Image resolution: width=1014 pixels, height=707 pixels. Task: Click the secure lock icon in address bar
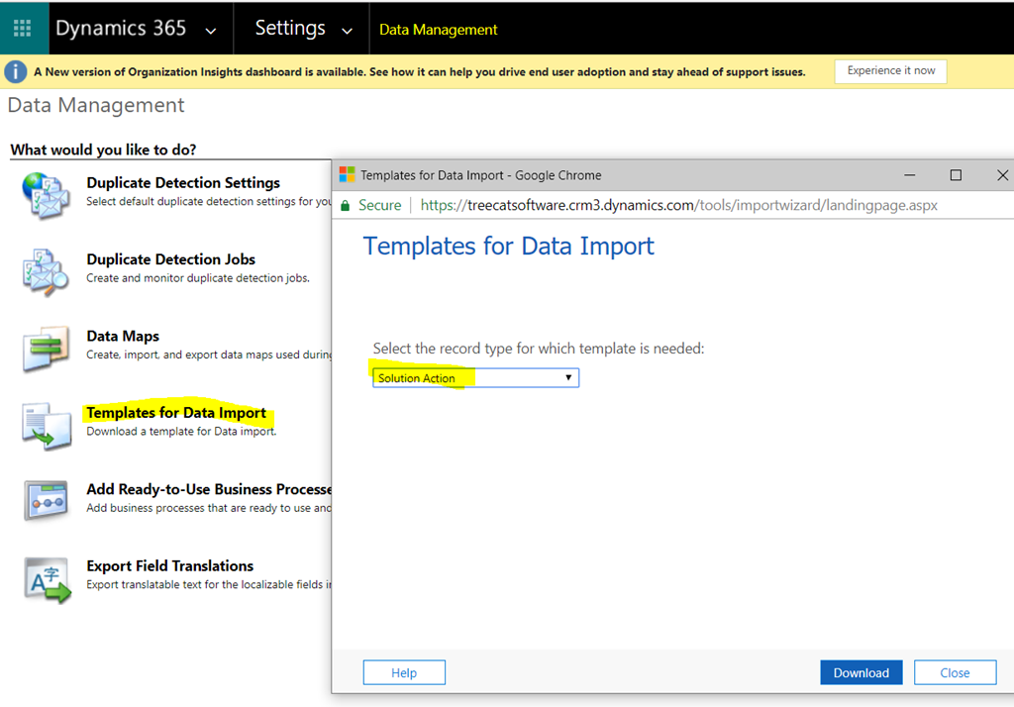pos(346,206)
